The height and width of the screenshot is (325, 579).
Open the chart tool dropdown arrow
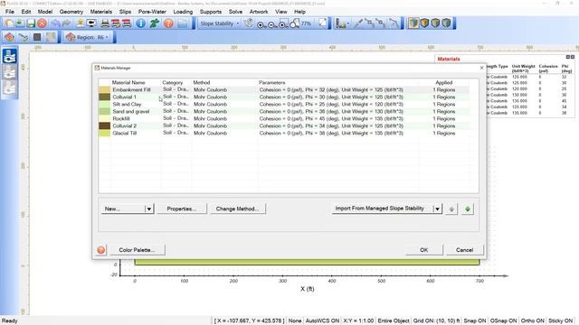pyautogui.click(x=347, y=23)
